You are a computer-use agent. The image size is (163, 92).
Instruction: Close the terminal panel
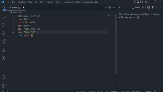[160, 7]
